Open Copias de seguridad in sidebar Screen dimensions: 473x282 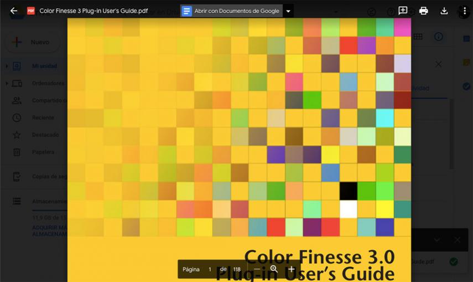(49, 177)
